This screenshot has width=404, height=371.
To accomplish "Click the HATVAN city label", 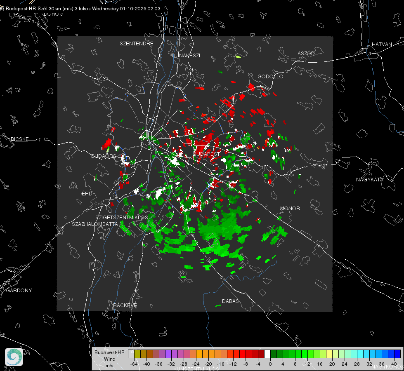I will (x=382, y=44).
